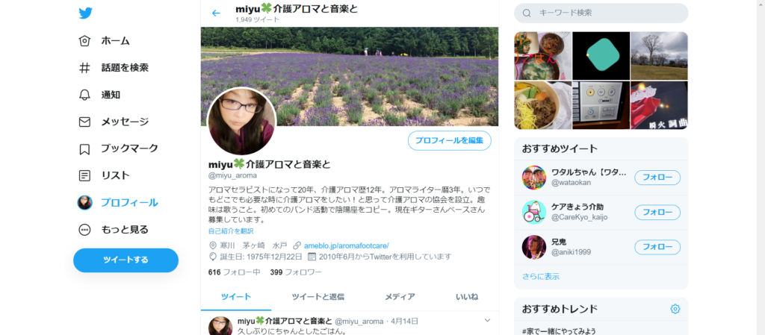765x335 pixels.
Task: Follow @aniki1999 with フォロー button
Action: (x=657, y=247)
